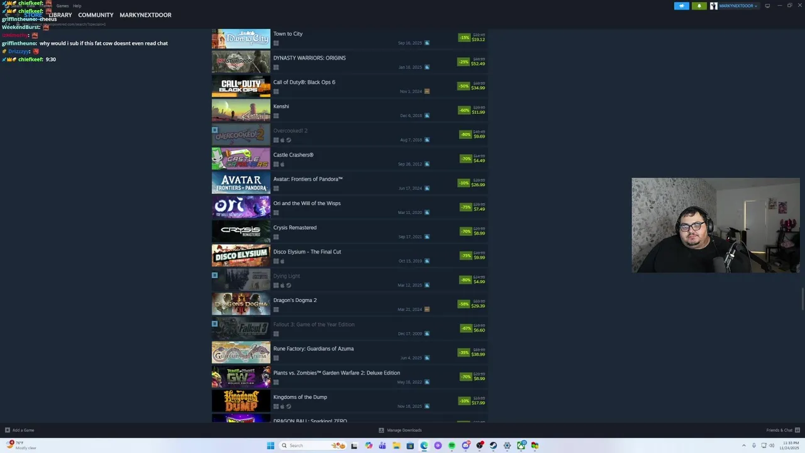Open the Steam announcements megaphone icon

(682, 6)
